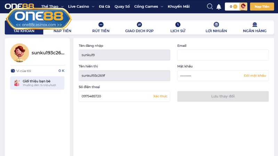The width and height of the screenshot is (278, 156).
Task: Click Đổi mật khẩu link
Action: [x=255, y=76]
